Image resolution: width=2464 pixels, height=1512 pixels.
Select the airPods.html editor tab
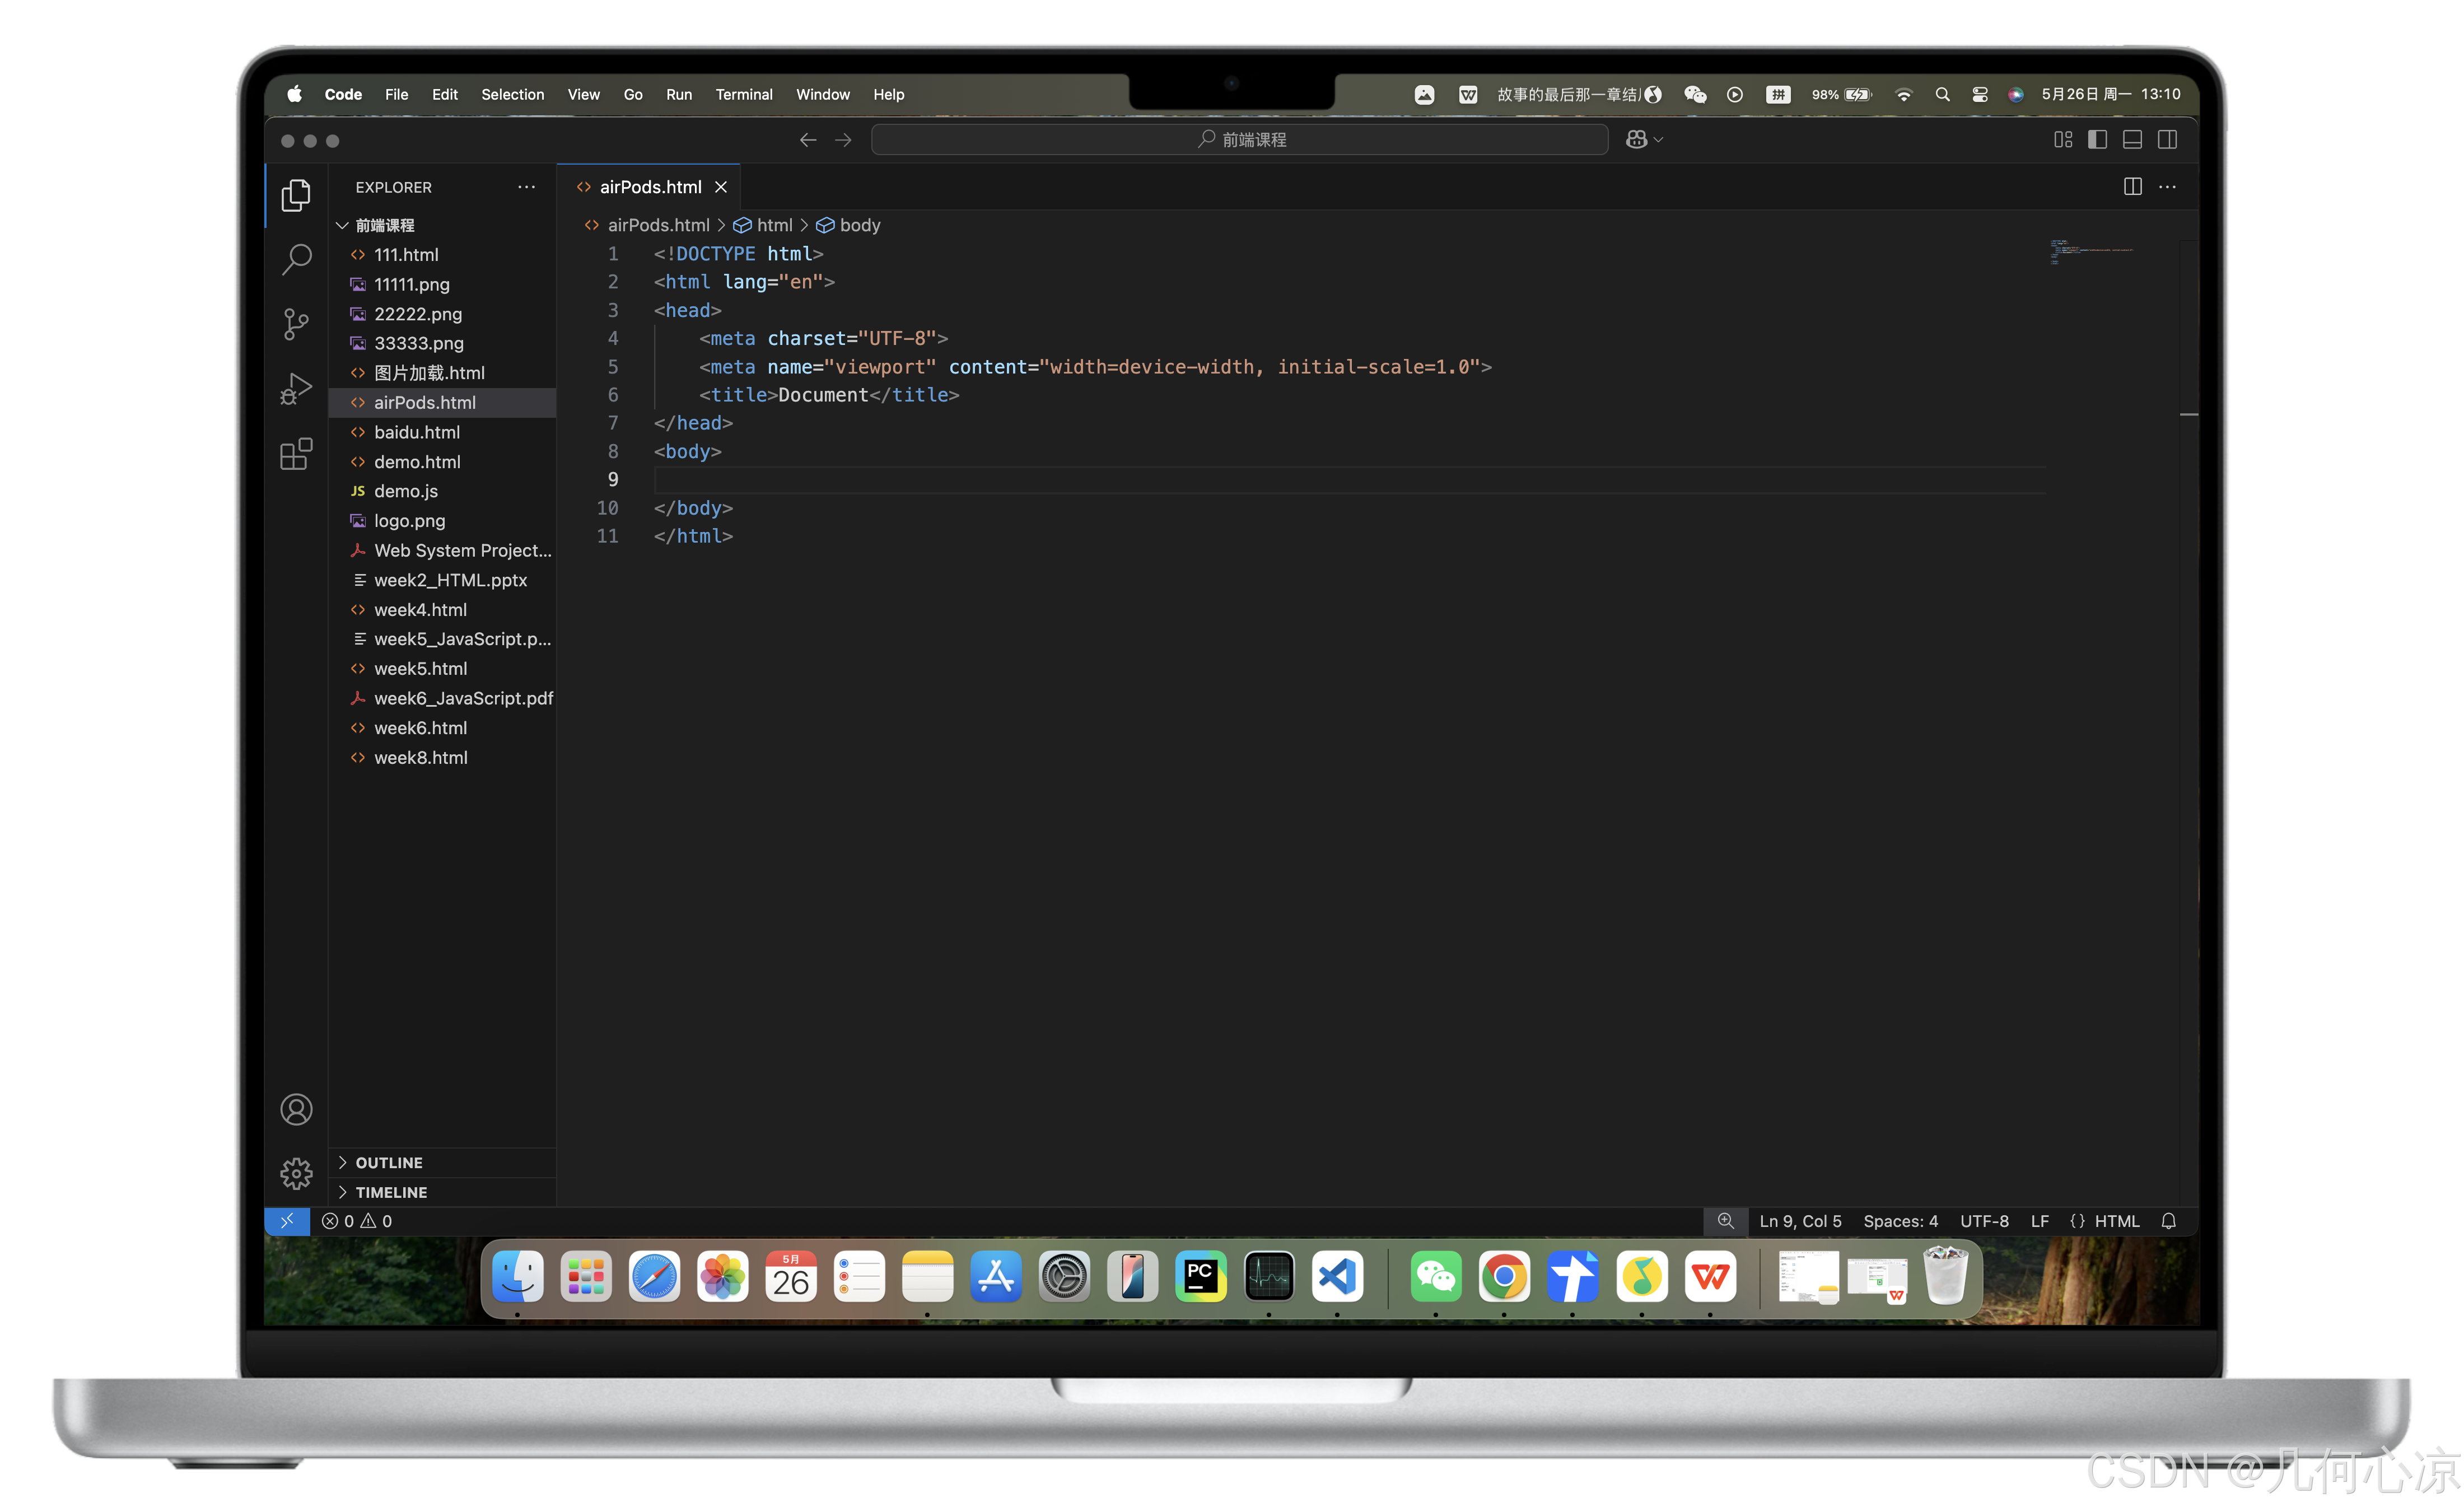tap(650, 187)
